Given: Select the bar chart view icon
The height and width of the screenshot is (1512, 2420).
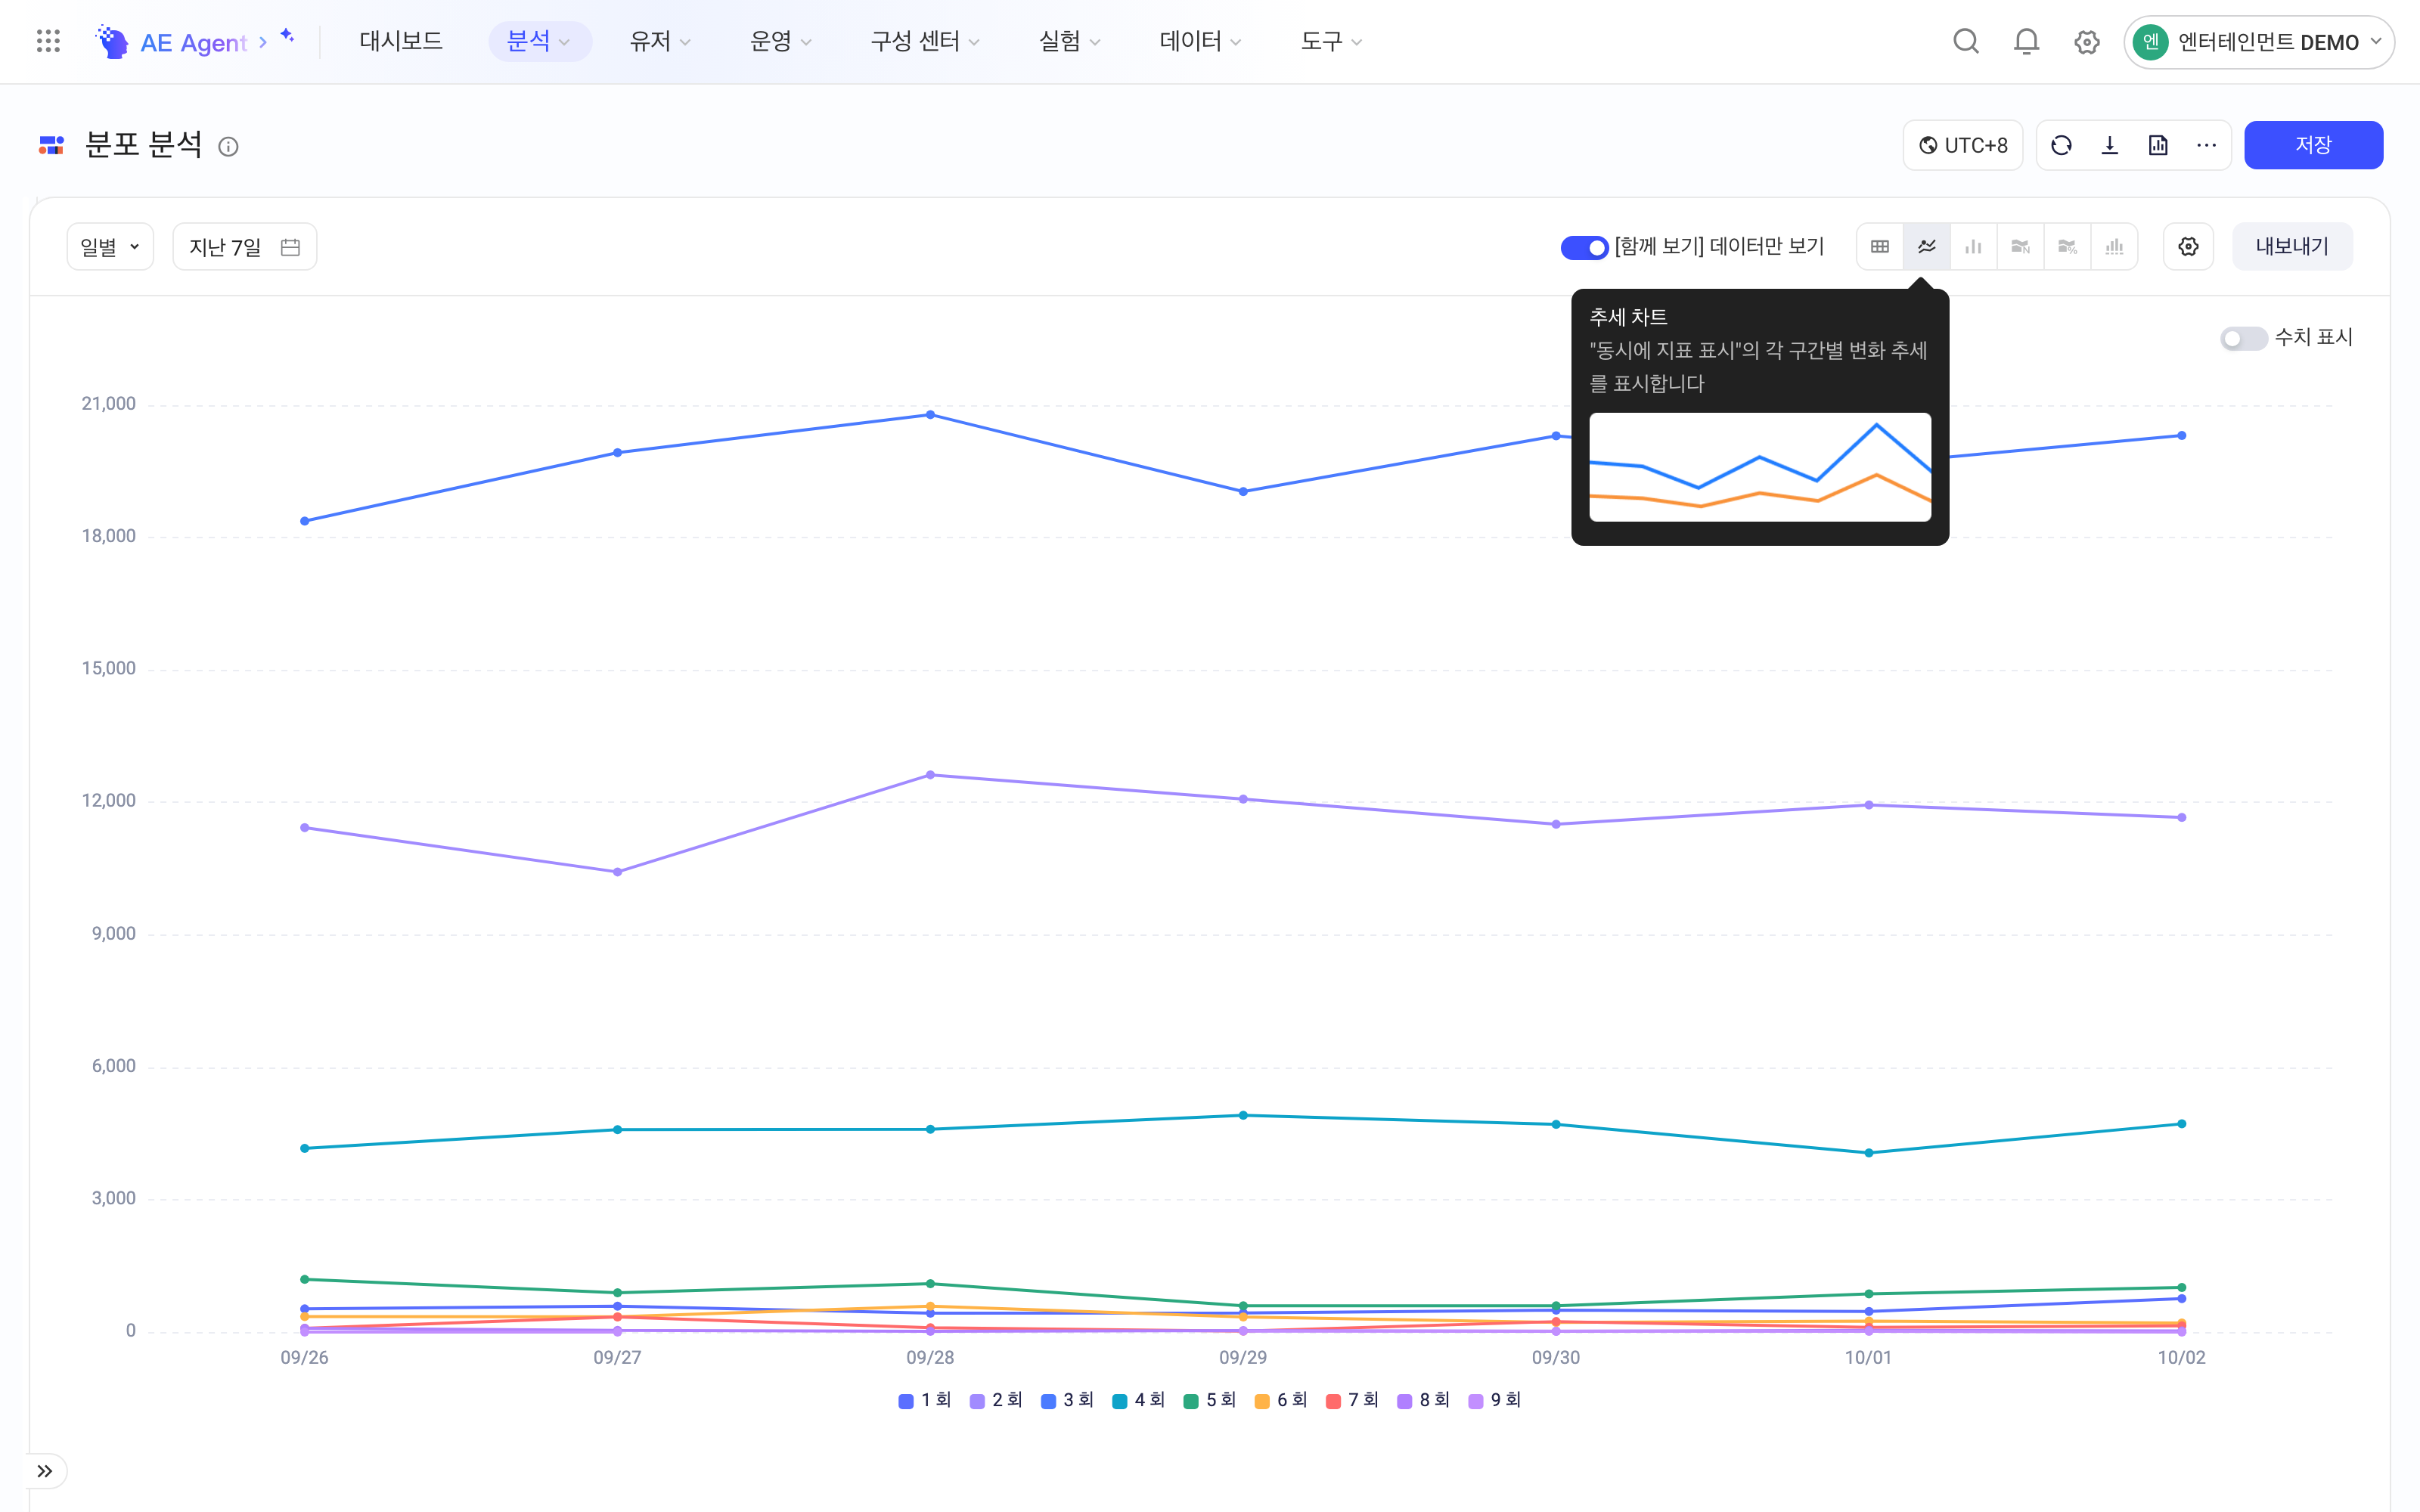Looking at the screenshot, I should point(1973,247).
